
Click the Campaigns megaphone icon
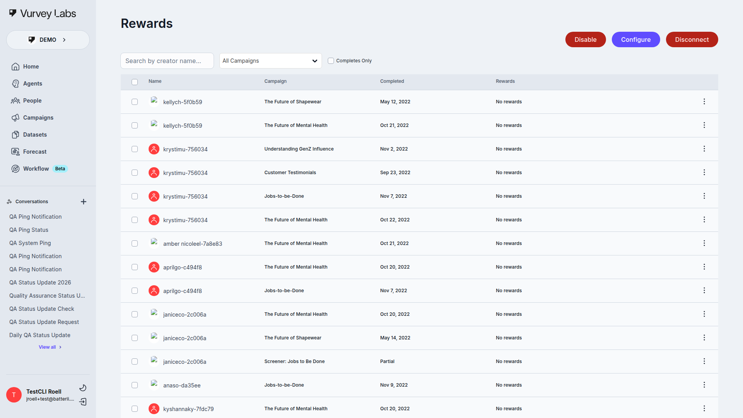[15, 118]
